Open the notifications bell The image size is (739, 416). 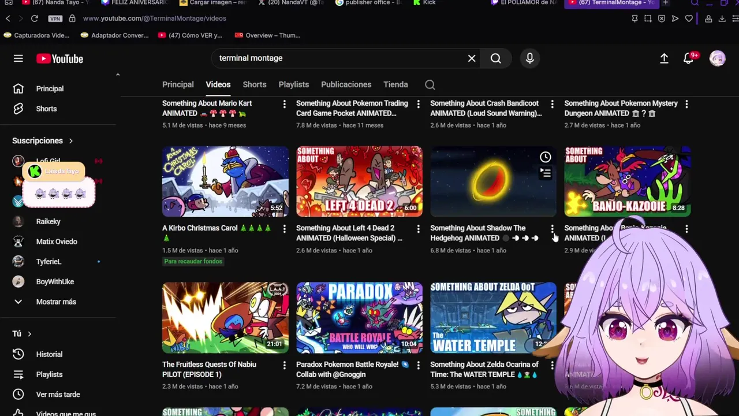(689, 58)
